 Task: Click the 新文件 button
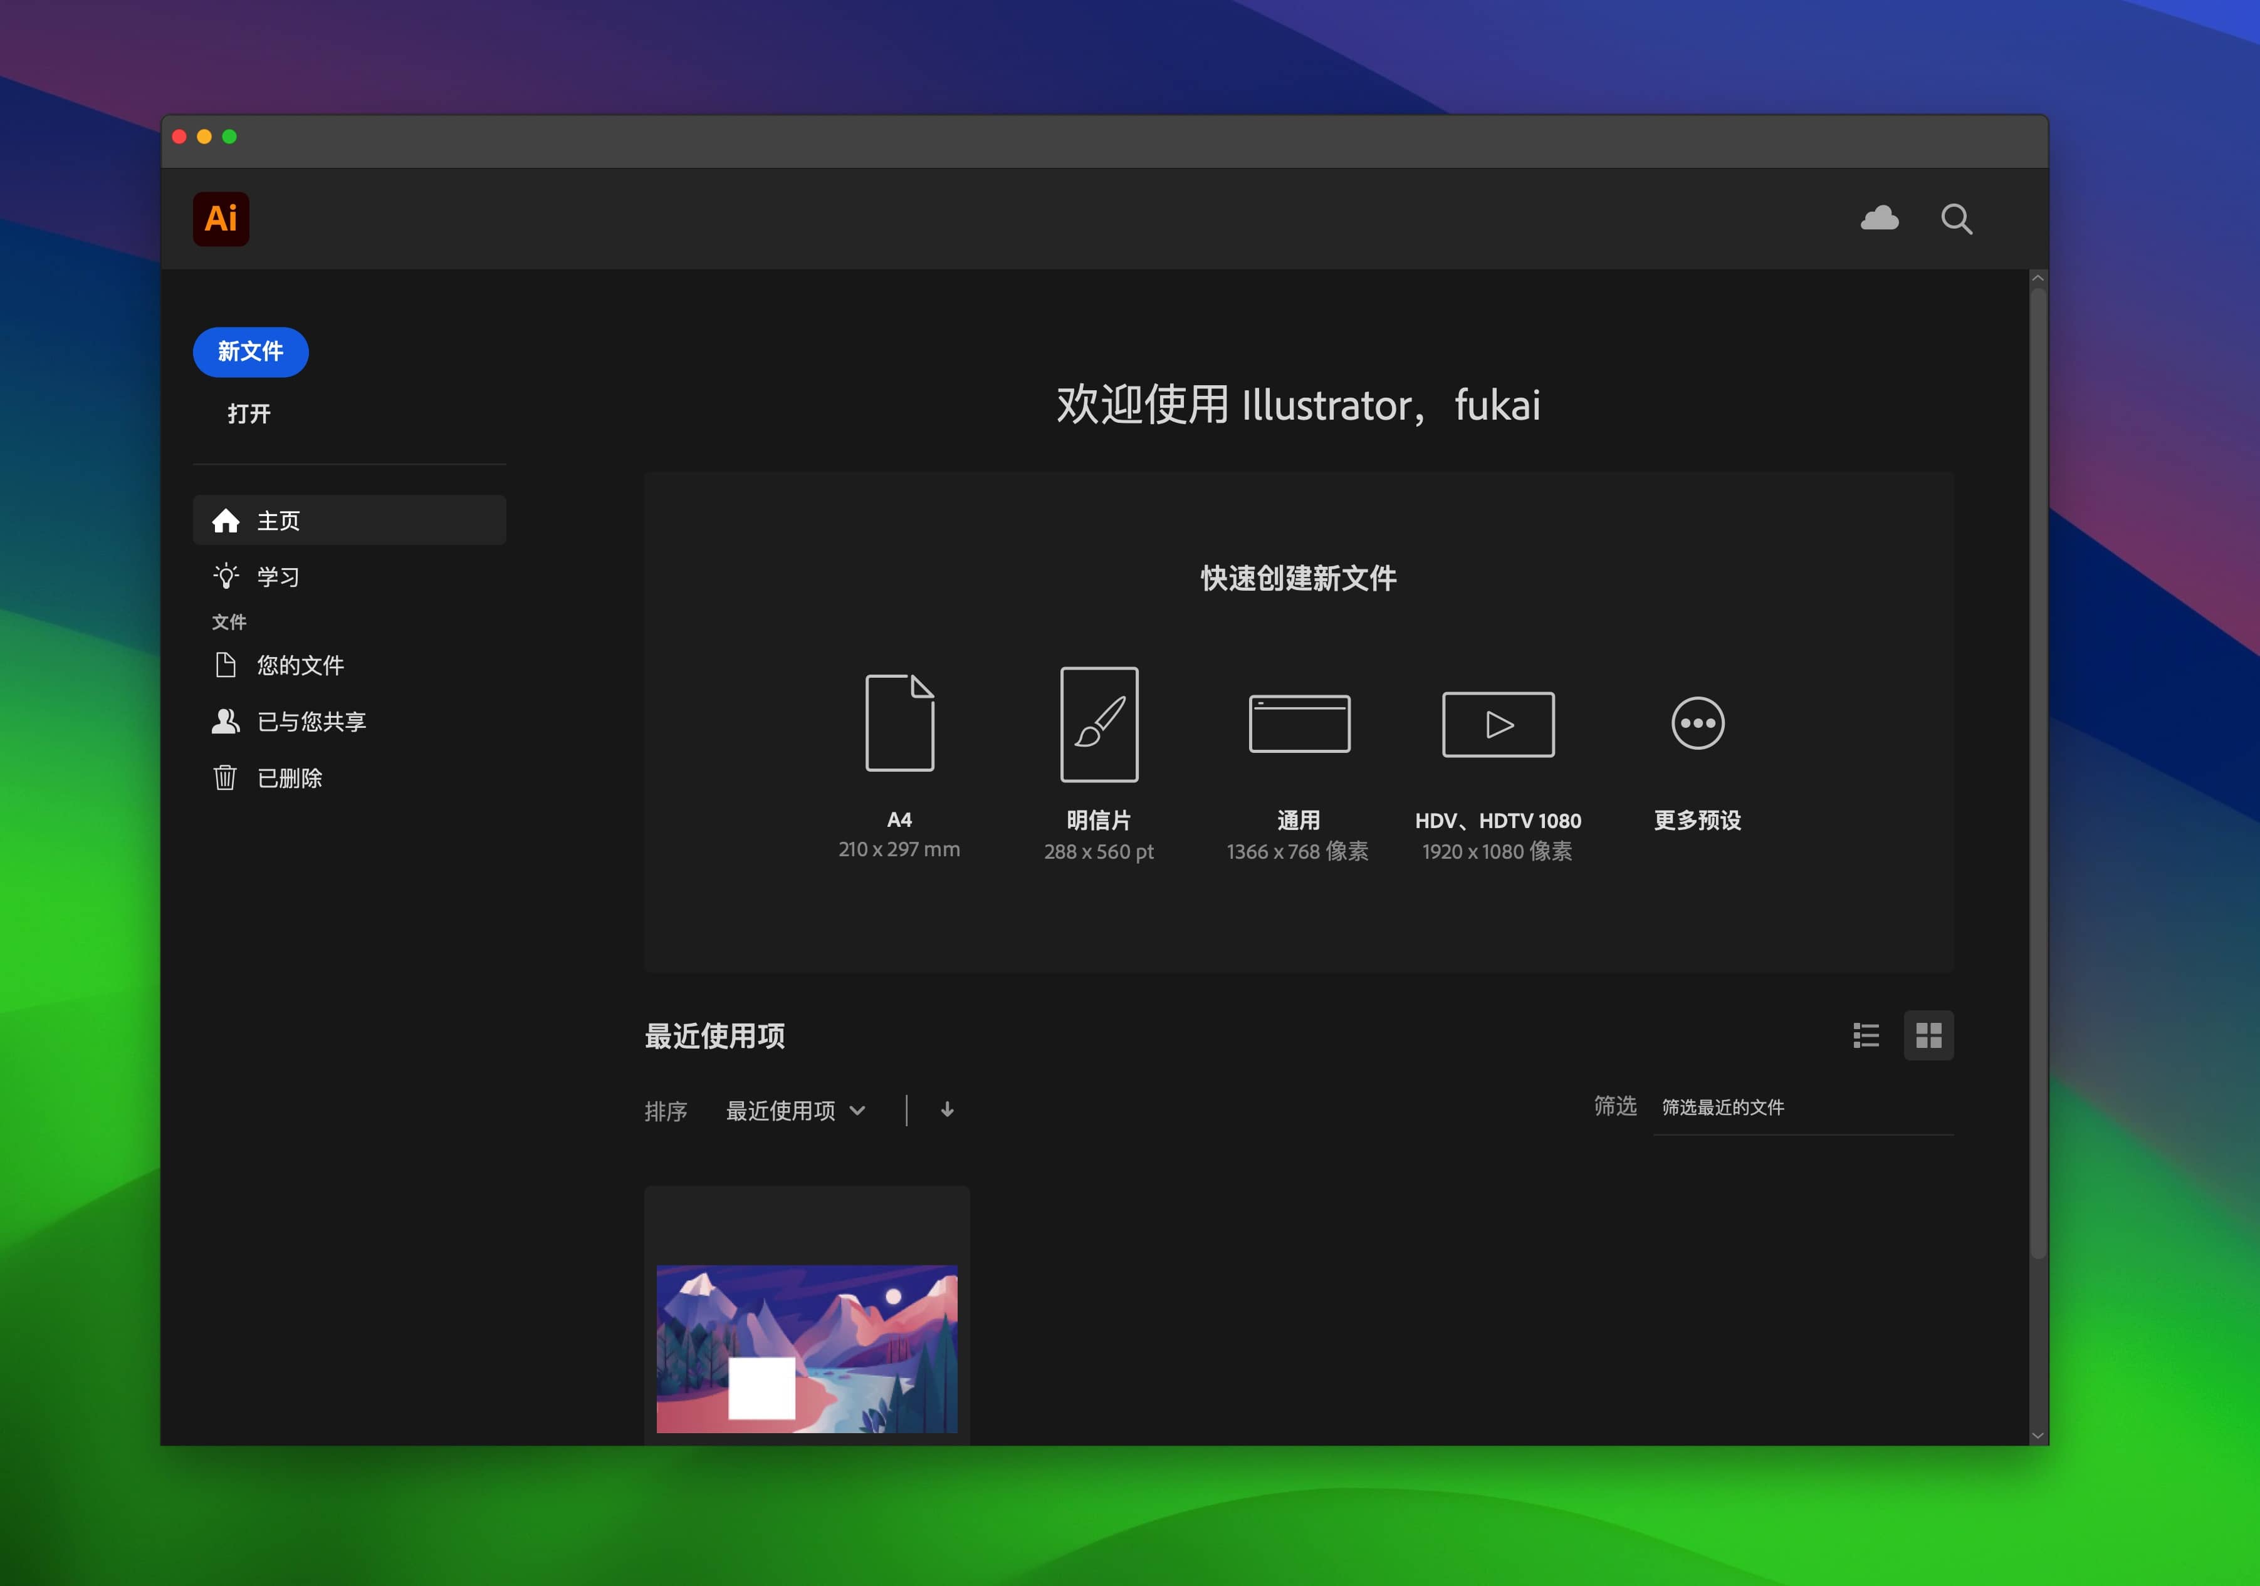[250, 351]
